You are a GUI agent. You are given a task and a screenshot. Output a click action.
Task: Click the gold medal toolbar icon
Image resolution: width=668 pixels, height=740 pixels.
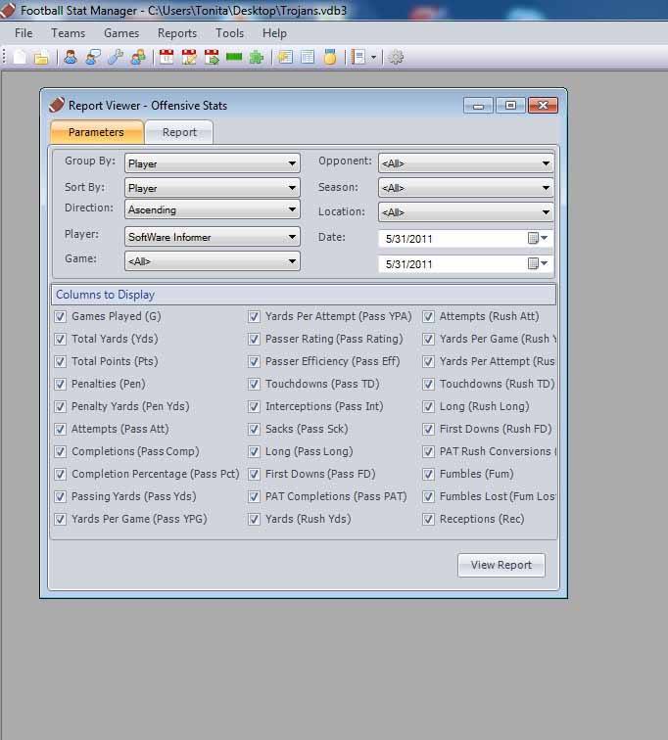[330, 57]
